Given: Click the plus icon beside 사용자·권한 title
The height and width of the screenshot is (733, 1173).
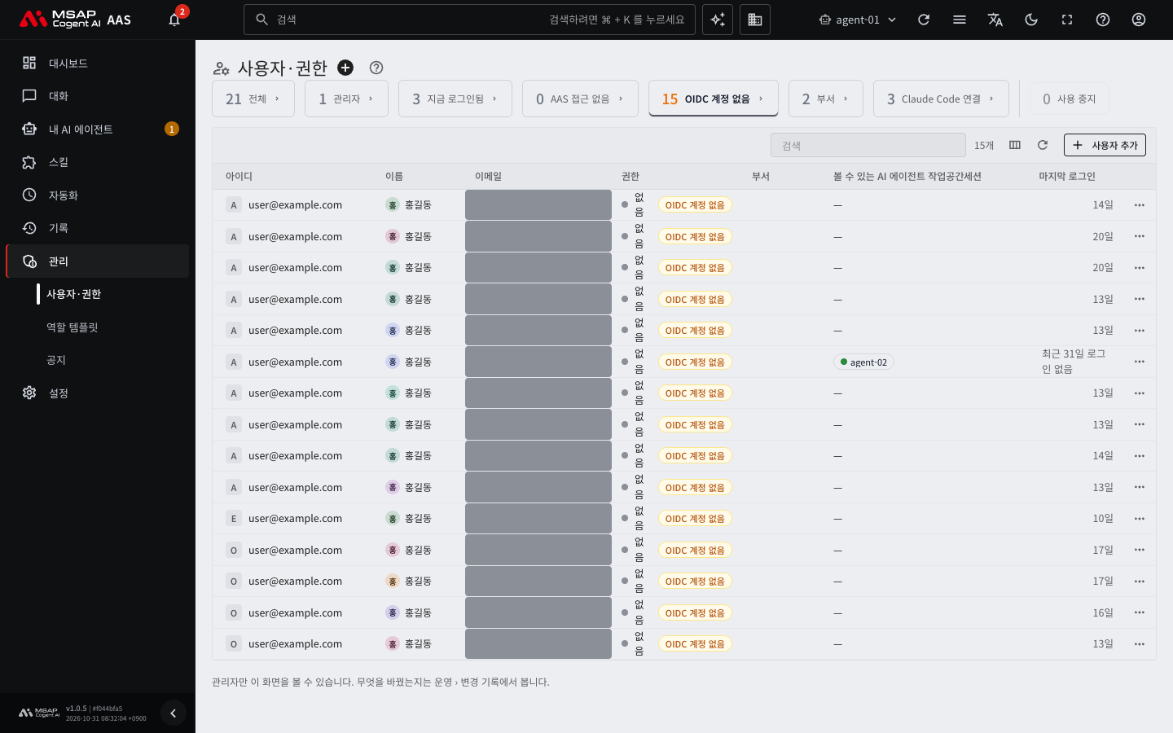Looking at the screenshot, I should pos(345,68).
